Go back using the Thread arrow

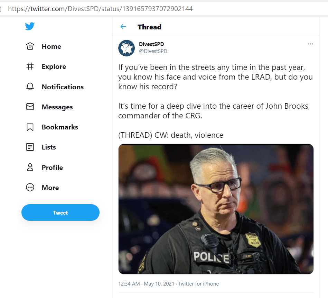coord(123,27)
